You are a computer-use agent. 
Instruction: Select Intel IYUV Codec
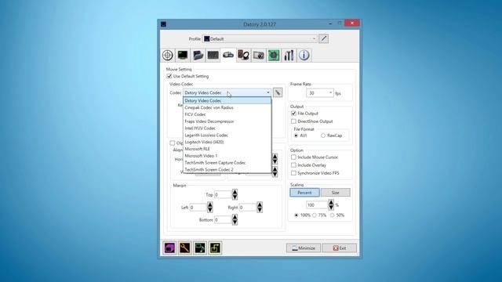click(227, 128)
